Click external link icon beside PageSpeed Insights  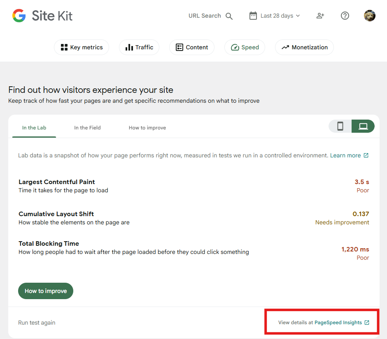click(x=367, y=323)
